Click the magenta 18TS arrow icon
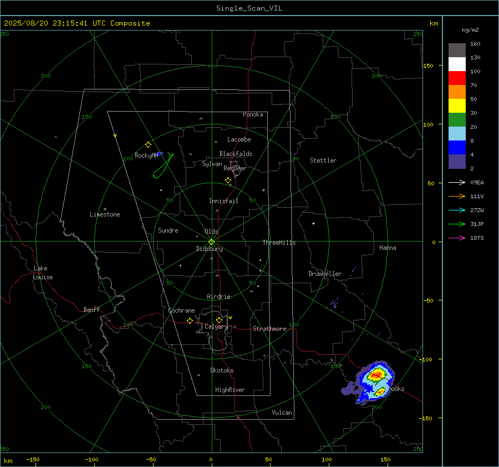 (x=457, y=238)
